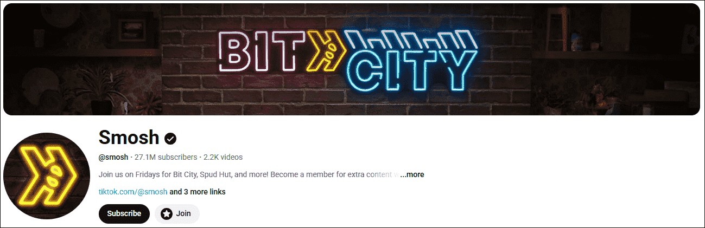This screenshot has width=705, height=228.
Task: Click the verified checkmark badge beside Smosh
Action: point(170,139)
